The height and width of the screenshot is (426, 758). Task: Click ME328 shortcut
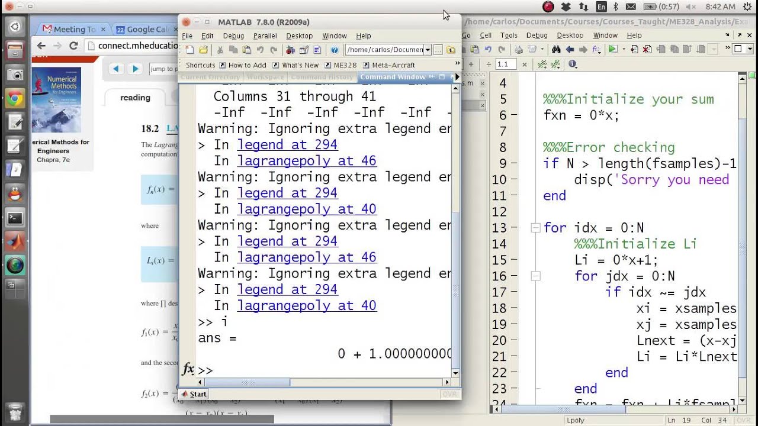340,65
